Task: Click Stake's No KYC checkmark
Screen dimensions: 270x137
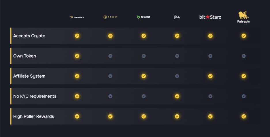Action: (177, 96)
